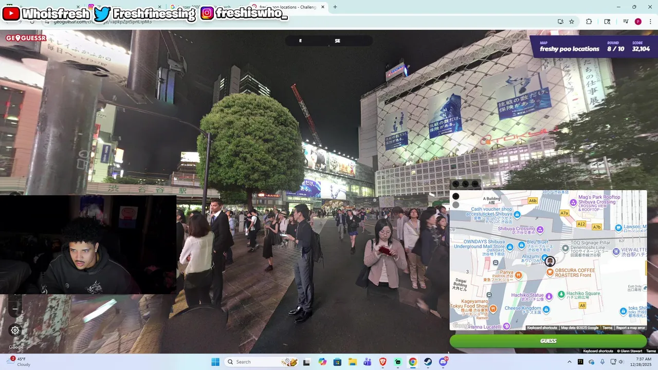Open the browser three-dot menu

click(x=651, y=22)
